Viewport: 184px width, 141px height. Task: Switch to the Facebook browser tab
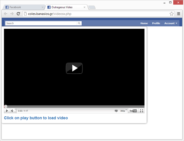click(x=23, y=7)
